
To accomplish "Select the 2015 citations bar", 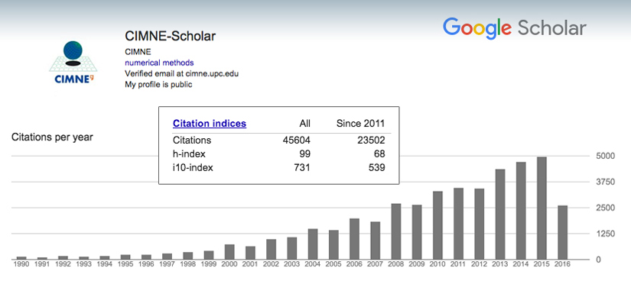I will coord(542,208).
